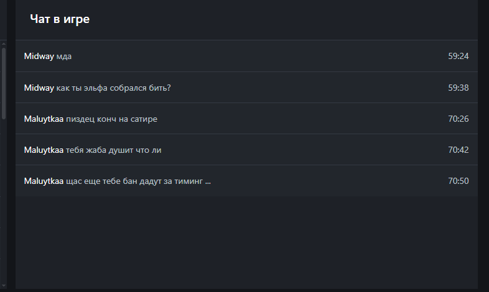The width and height of the screenshot is (489, 292).
Task: Click the message text 'мда'
Action: [64, 57]
